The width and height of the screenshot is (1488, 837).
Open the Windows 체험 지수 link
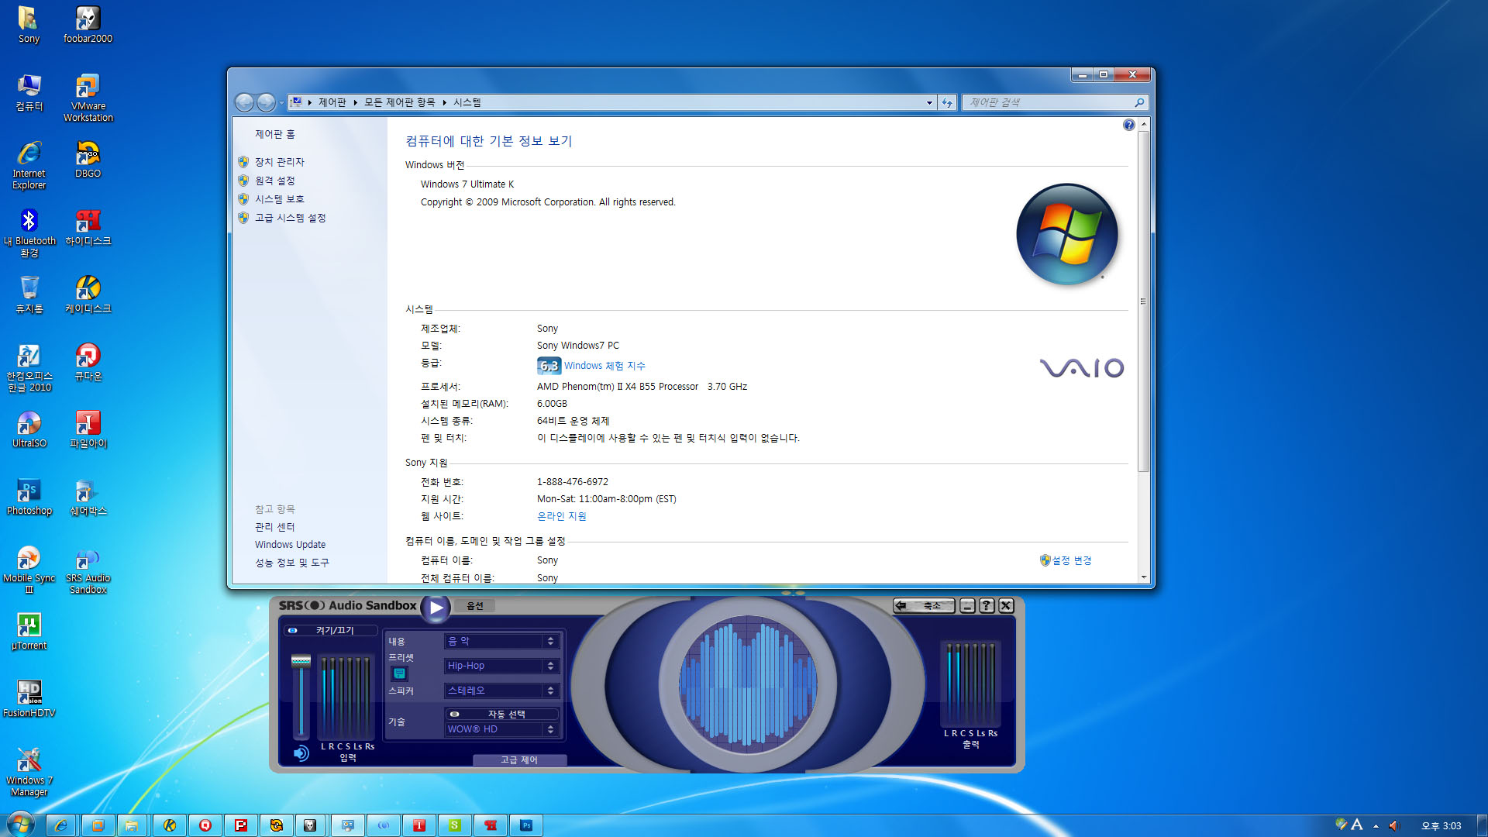(604, 366)
